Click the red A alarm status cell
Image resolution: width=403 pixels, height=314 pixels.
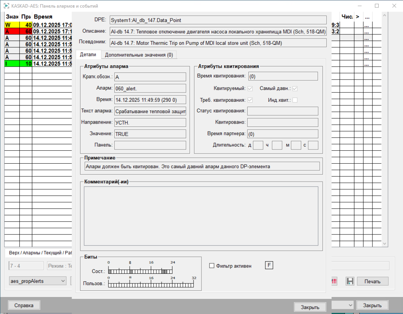(x=12, y=31)
